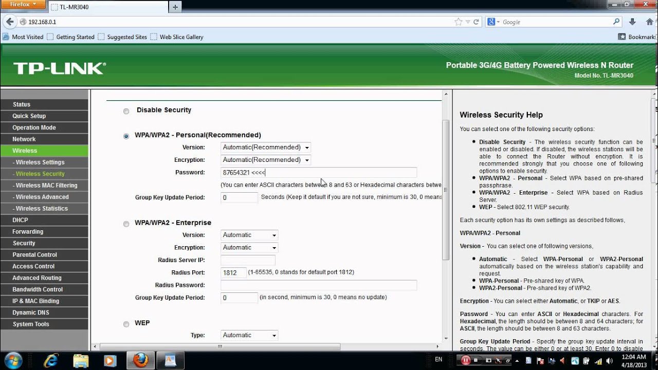Open Windows Explorer folder on taskbar

click(81, 360)
